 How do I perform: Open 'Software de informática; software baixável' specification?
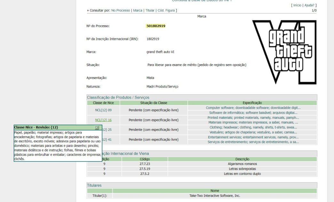(253, 113)
